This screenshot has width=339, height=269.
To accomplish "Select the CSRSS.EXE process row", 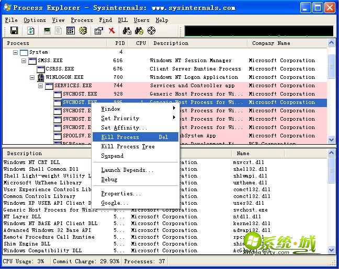I will [x=60, y=69].
